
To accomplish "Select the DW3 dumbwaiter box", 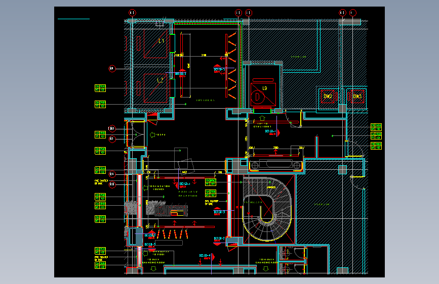I will point(357,96).
